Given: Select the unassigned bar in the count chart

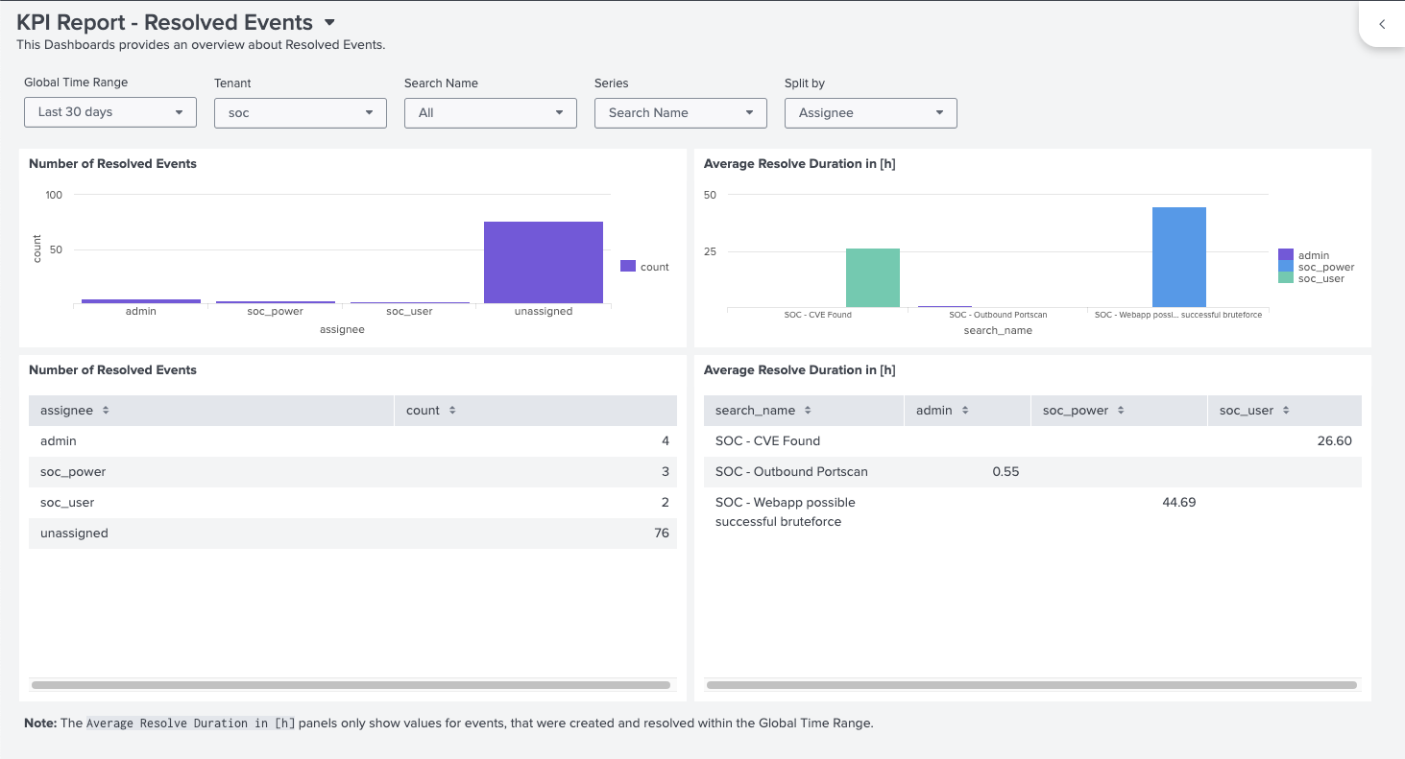Looking at the screenshot, I should [x=543, y=261].
